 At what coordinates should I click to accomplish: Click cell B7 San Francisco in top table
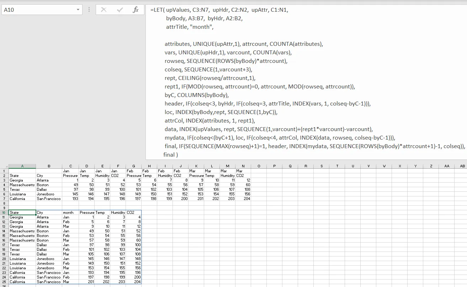[49, 199]
